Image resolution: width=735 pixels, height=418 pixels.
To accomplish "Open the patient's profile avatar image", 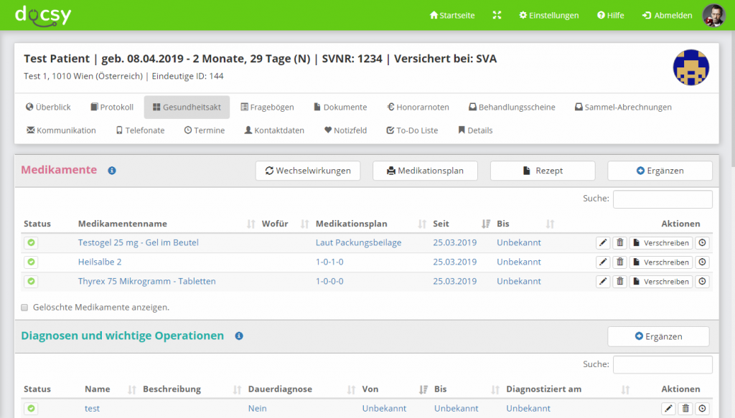I will pos(714,14).
